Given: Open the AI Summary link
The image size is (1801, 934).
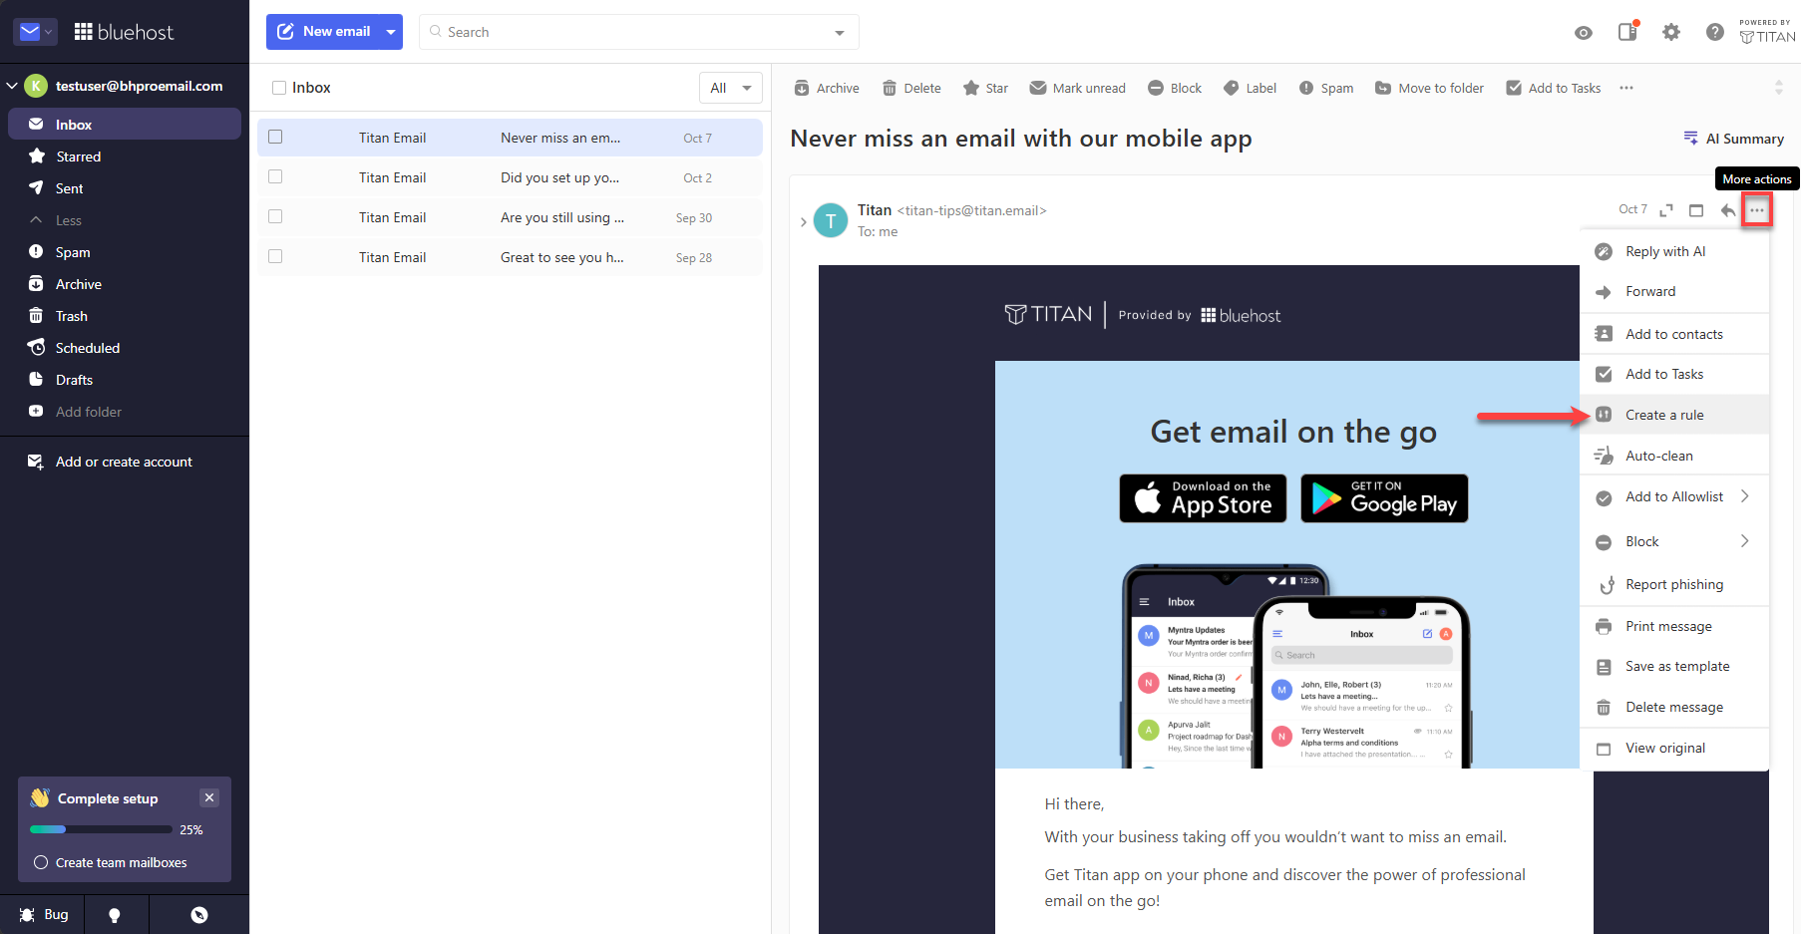Looking at the screenshot, I should (1734, 139).
